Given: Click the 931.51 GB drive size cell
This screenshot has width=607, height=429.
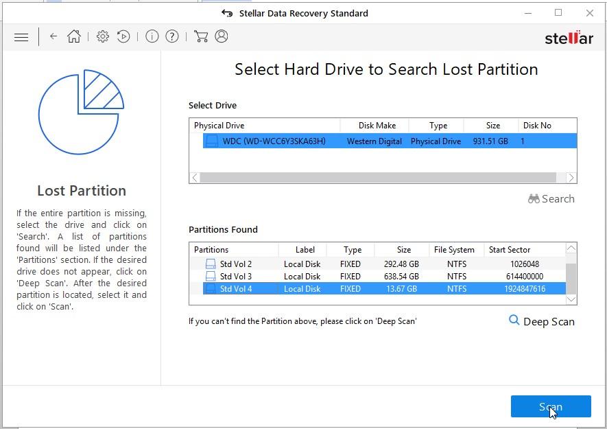Looking at the screenshot, I should (490, 141).
